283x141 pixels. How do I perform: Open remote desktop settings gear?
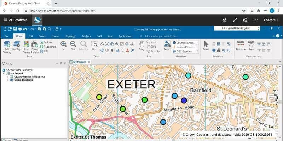(x=245, y=20)
